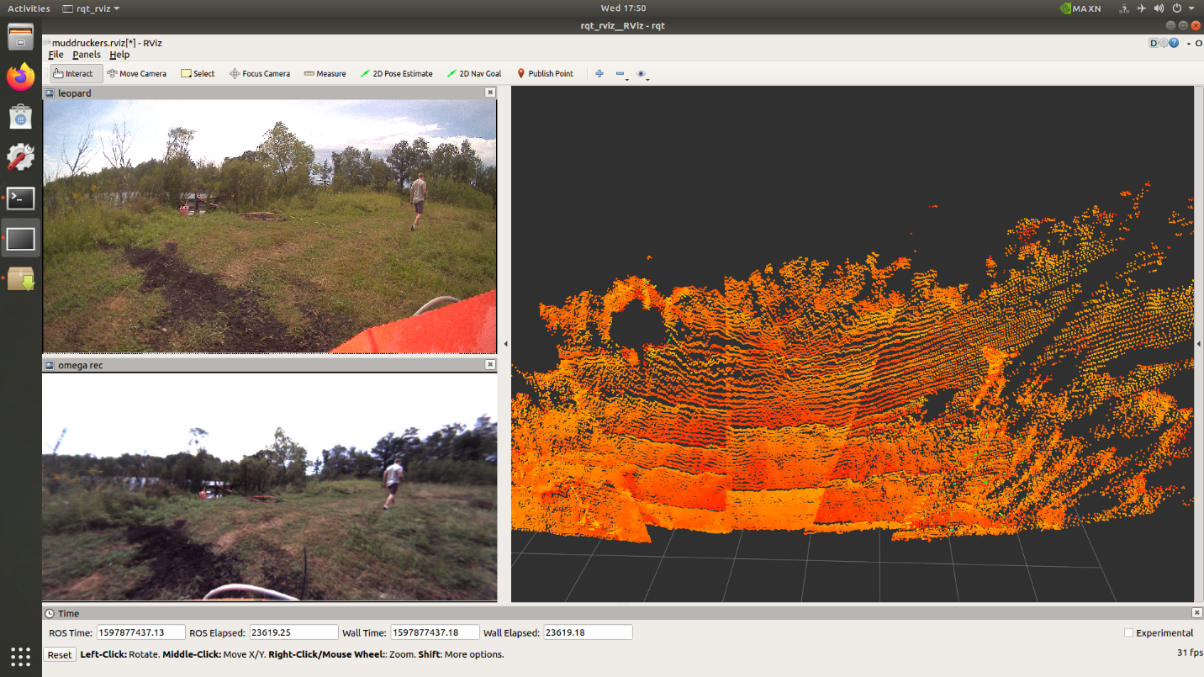The width and height of the screenshot is (1204, 677).
Task: Click the Focus Camera tool
Action: pyautogui.click(x=260, y=73)
